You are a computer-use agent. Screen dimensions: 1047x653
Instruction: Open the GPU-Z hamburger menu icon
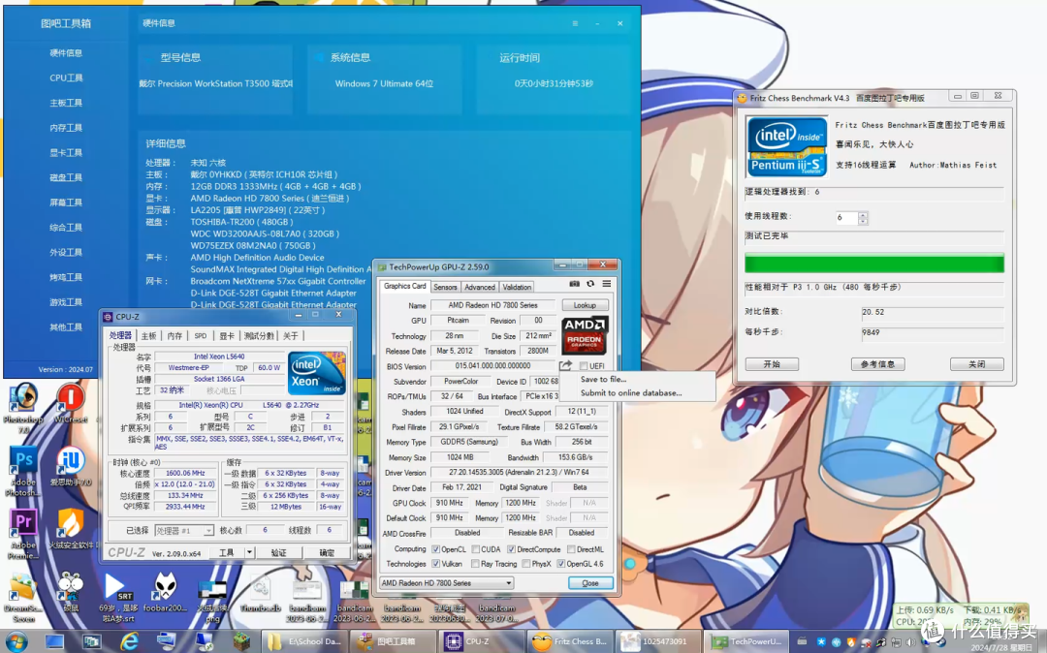(x=606, y=284)
